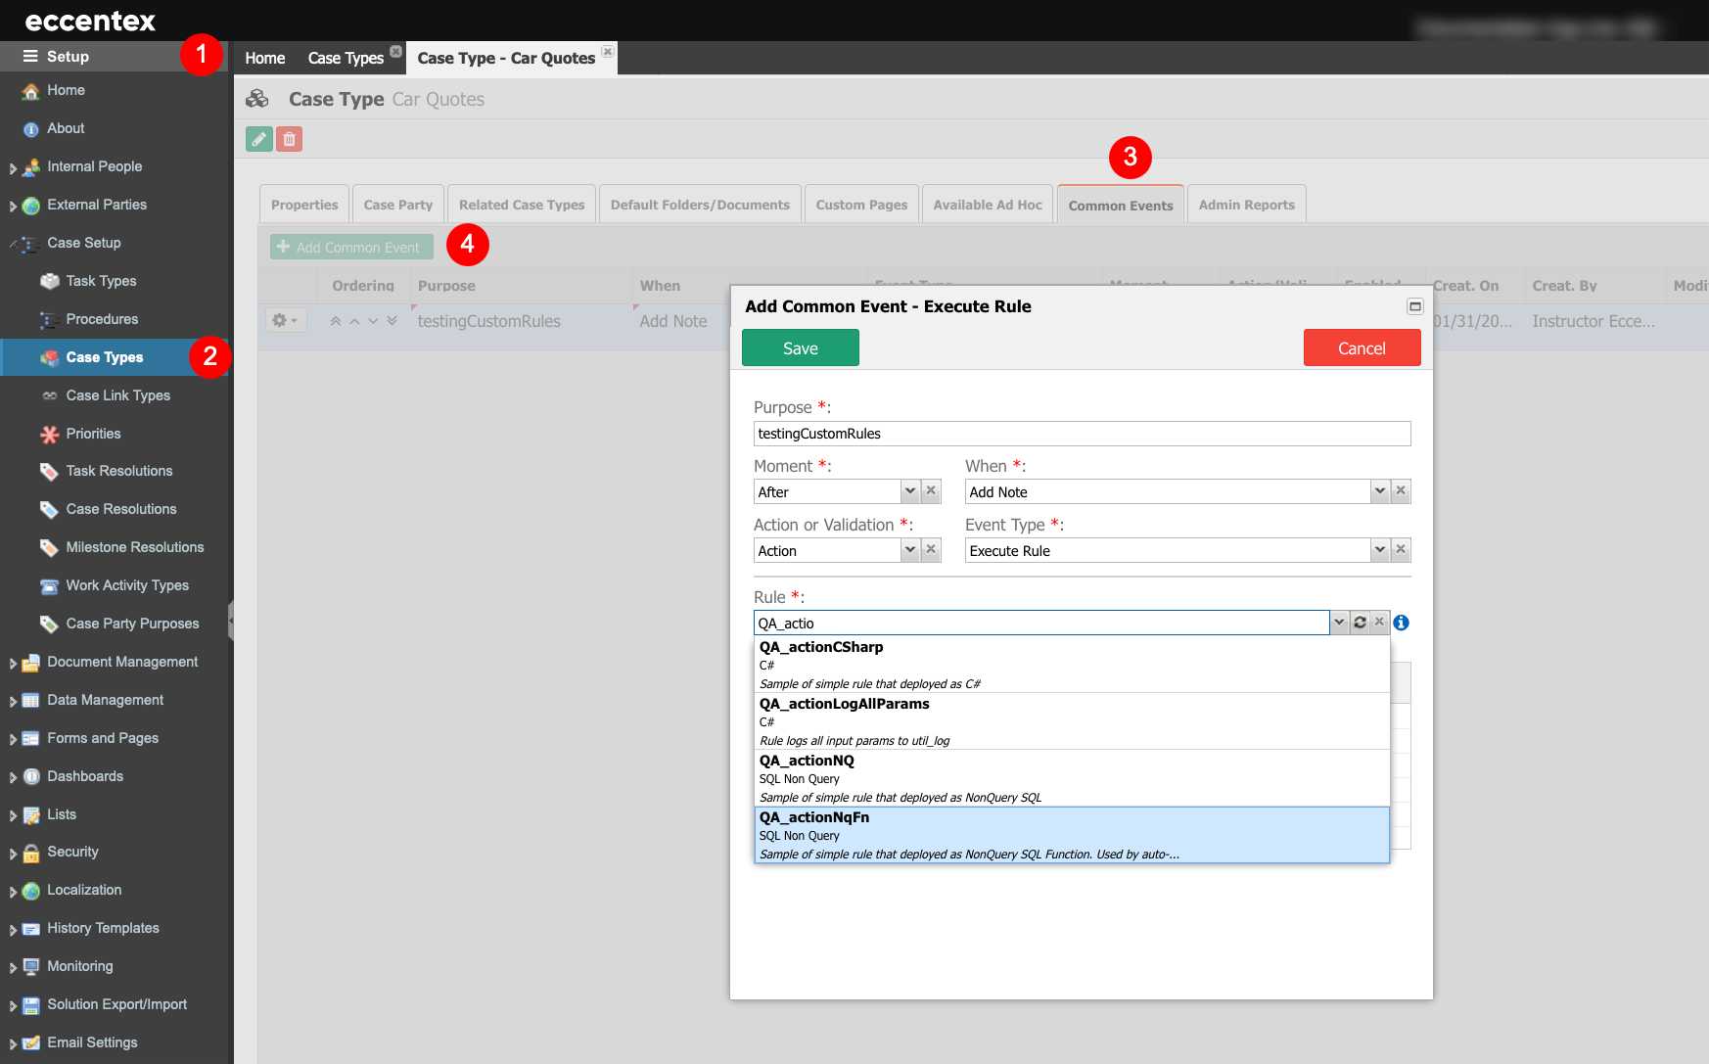Open Task Types in the sidebar
This screenshot has width=1709, height=1064.
pos(101,281)
